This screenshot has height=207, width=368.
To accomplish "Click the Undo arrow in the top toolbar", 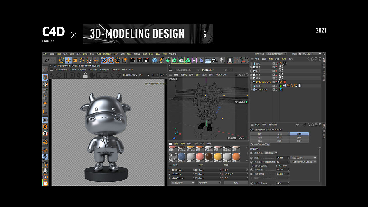I will tap(47, 60).
